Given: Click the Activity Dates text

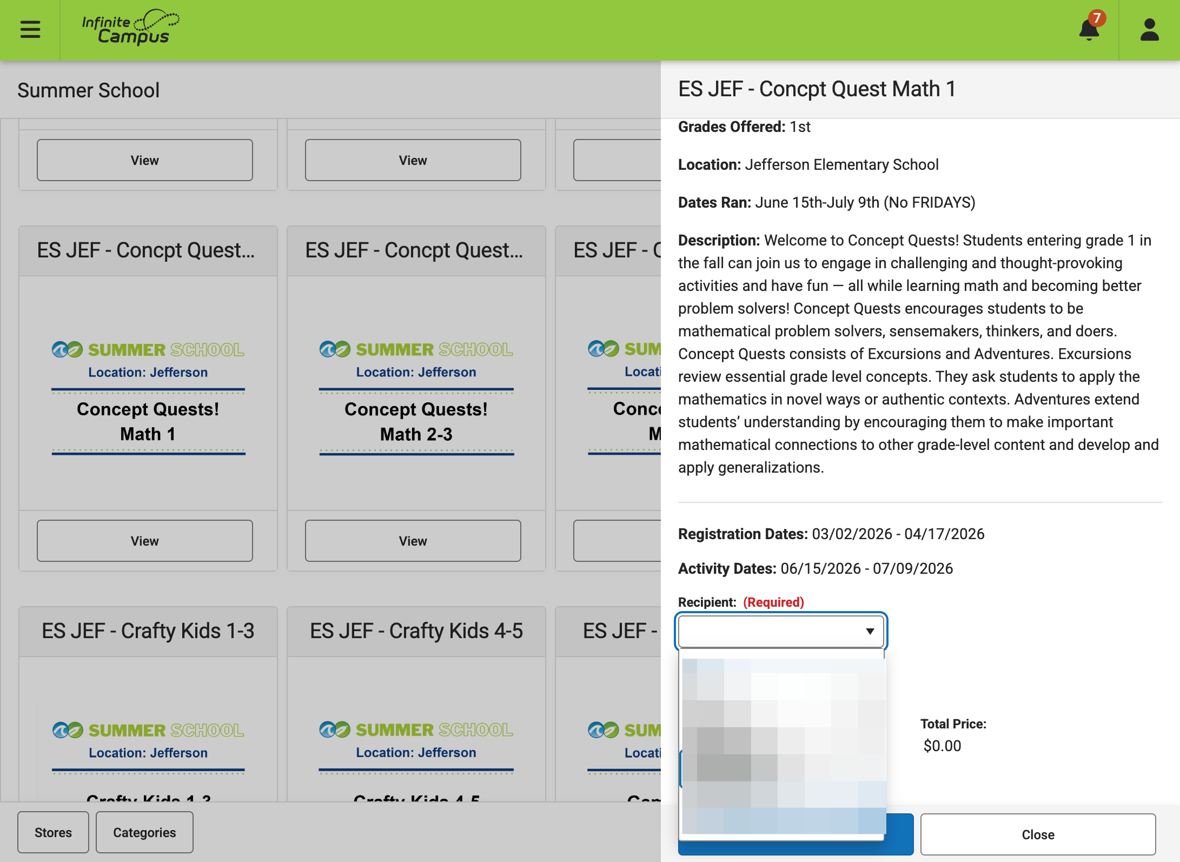Looking at the screenshot, I should point(816,568).
